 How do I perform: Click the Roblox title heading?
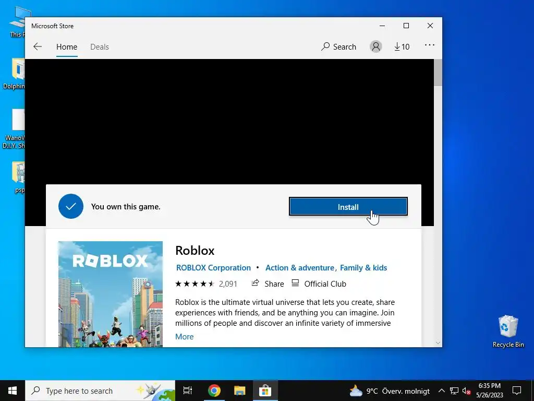195,251
